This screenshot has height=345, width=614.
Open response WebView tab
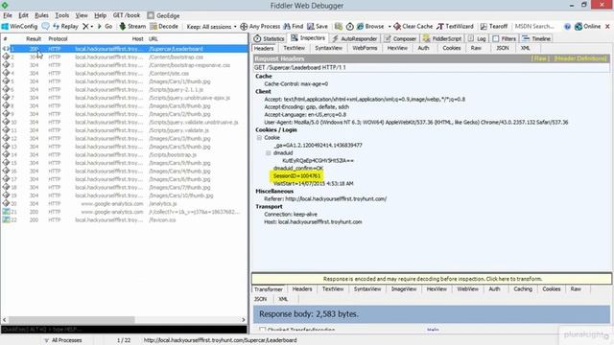click(x=467, y=289)
